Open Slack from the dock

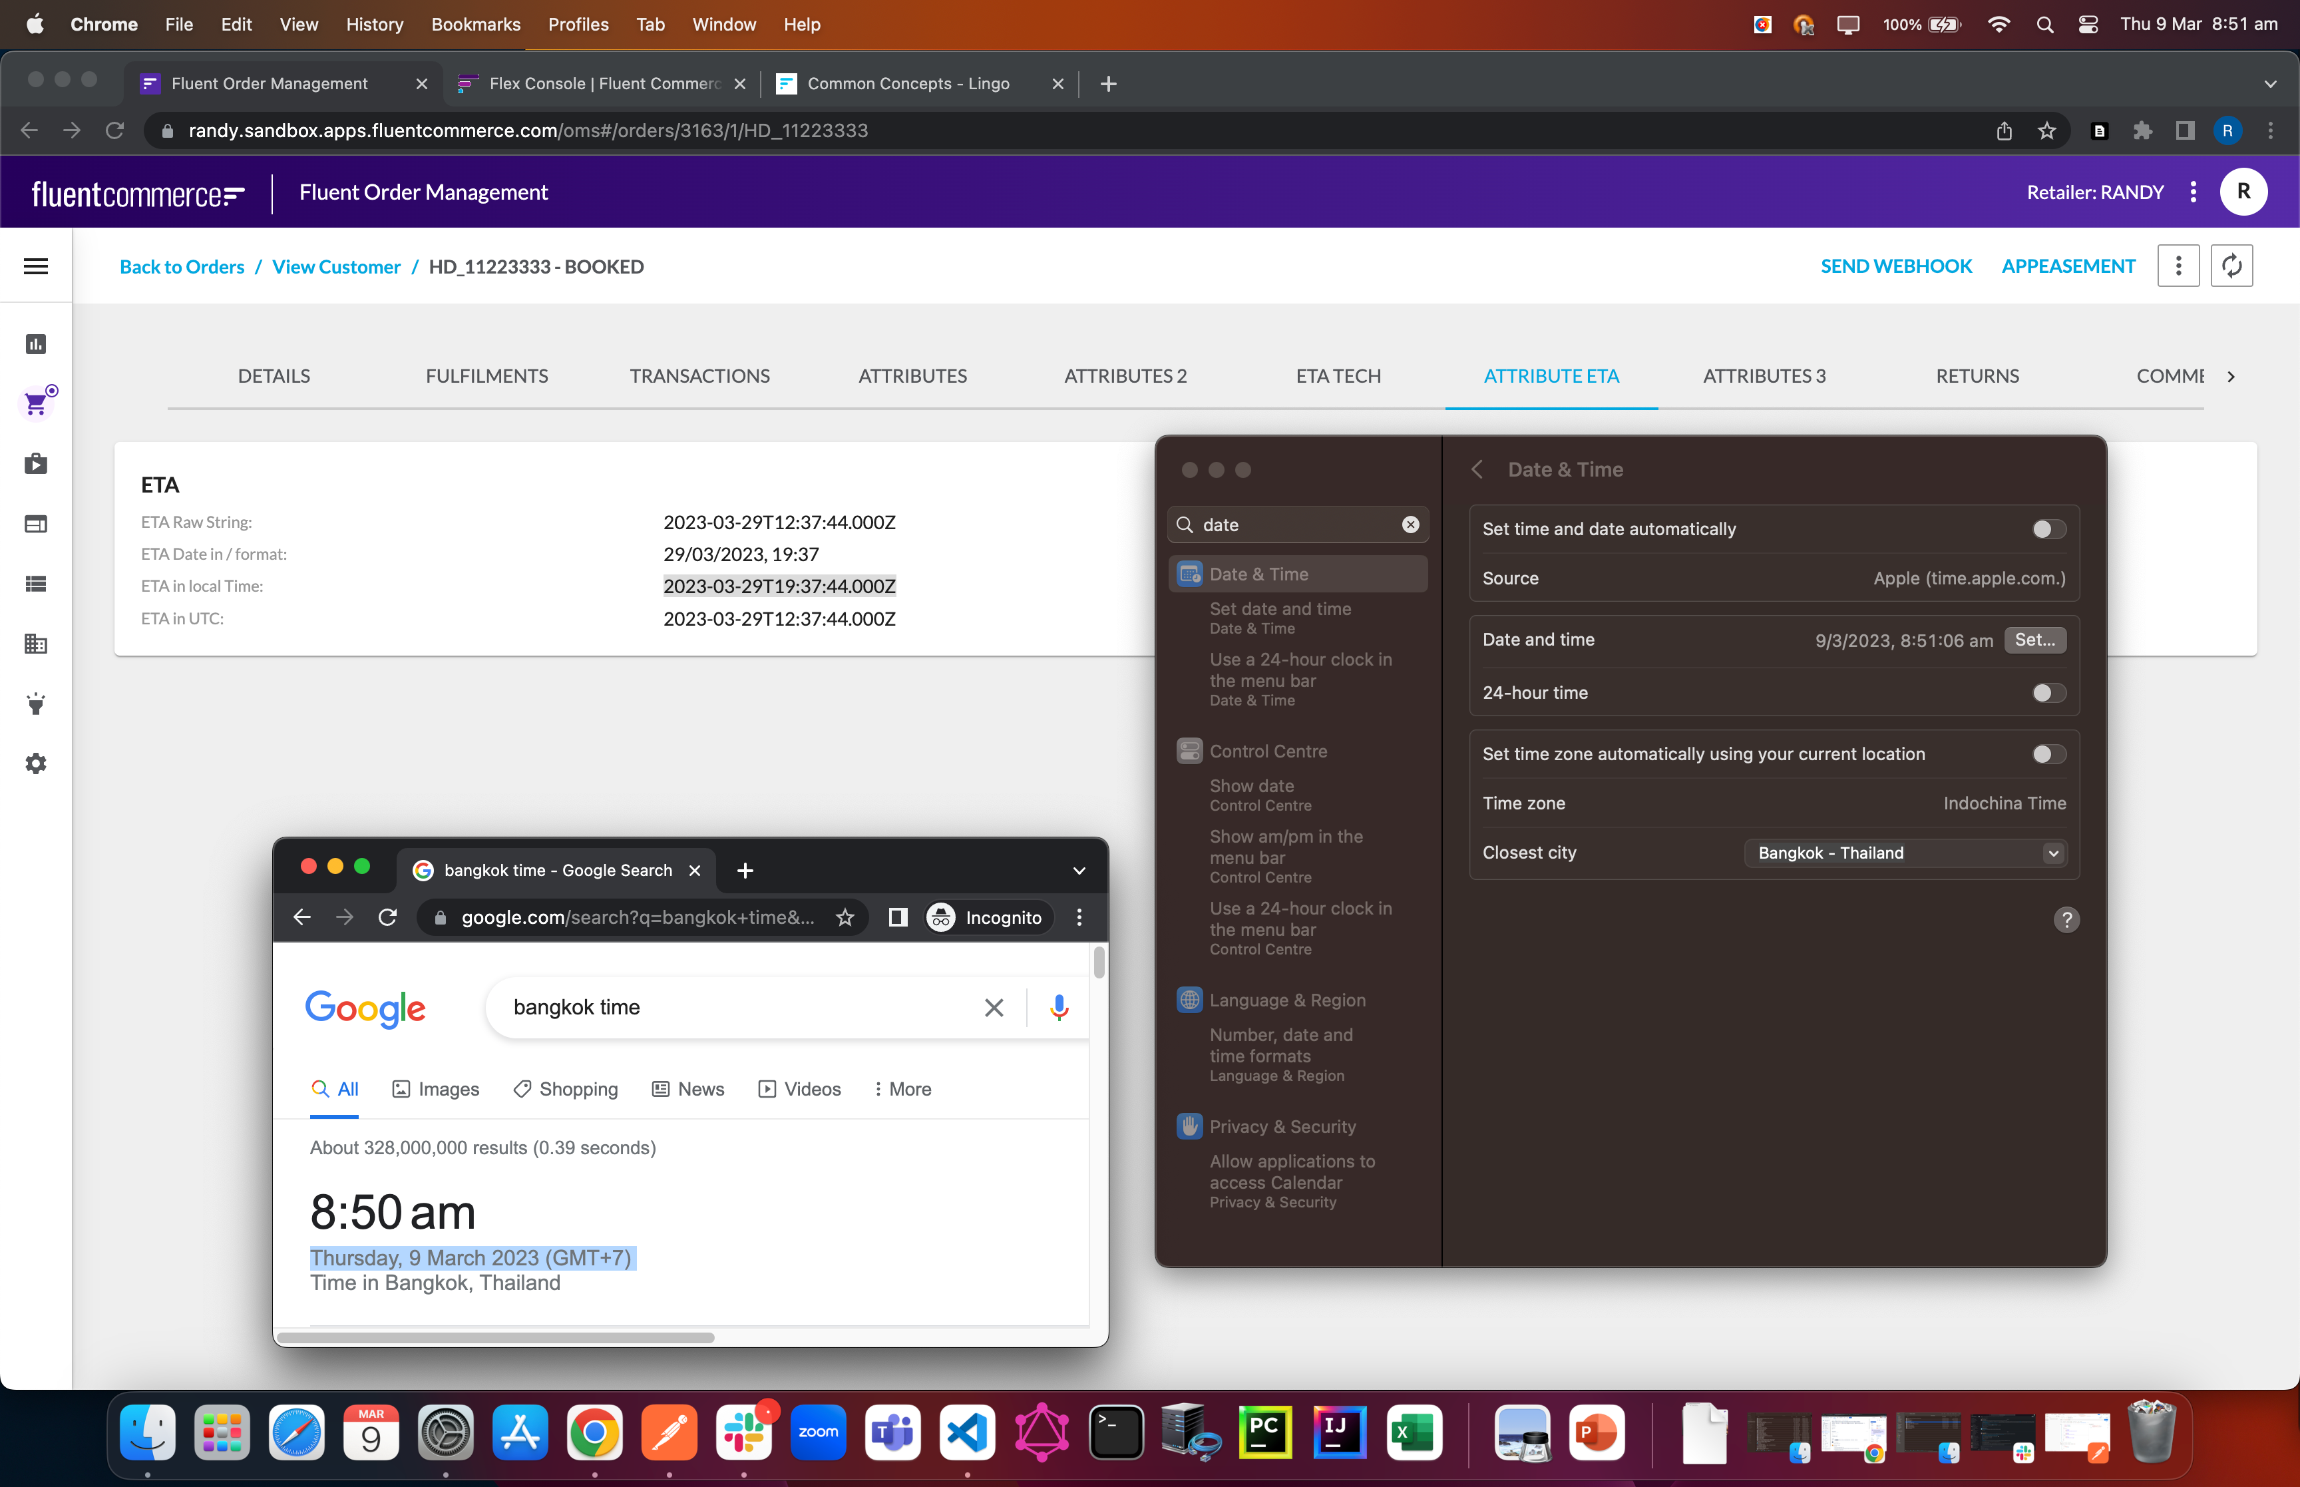(743, 1433)
